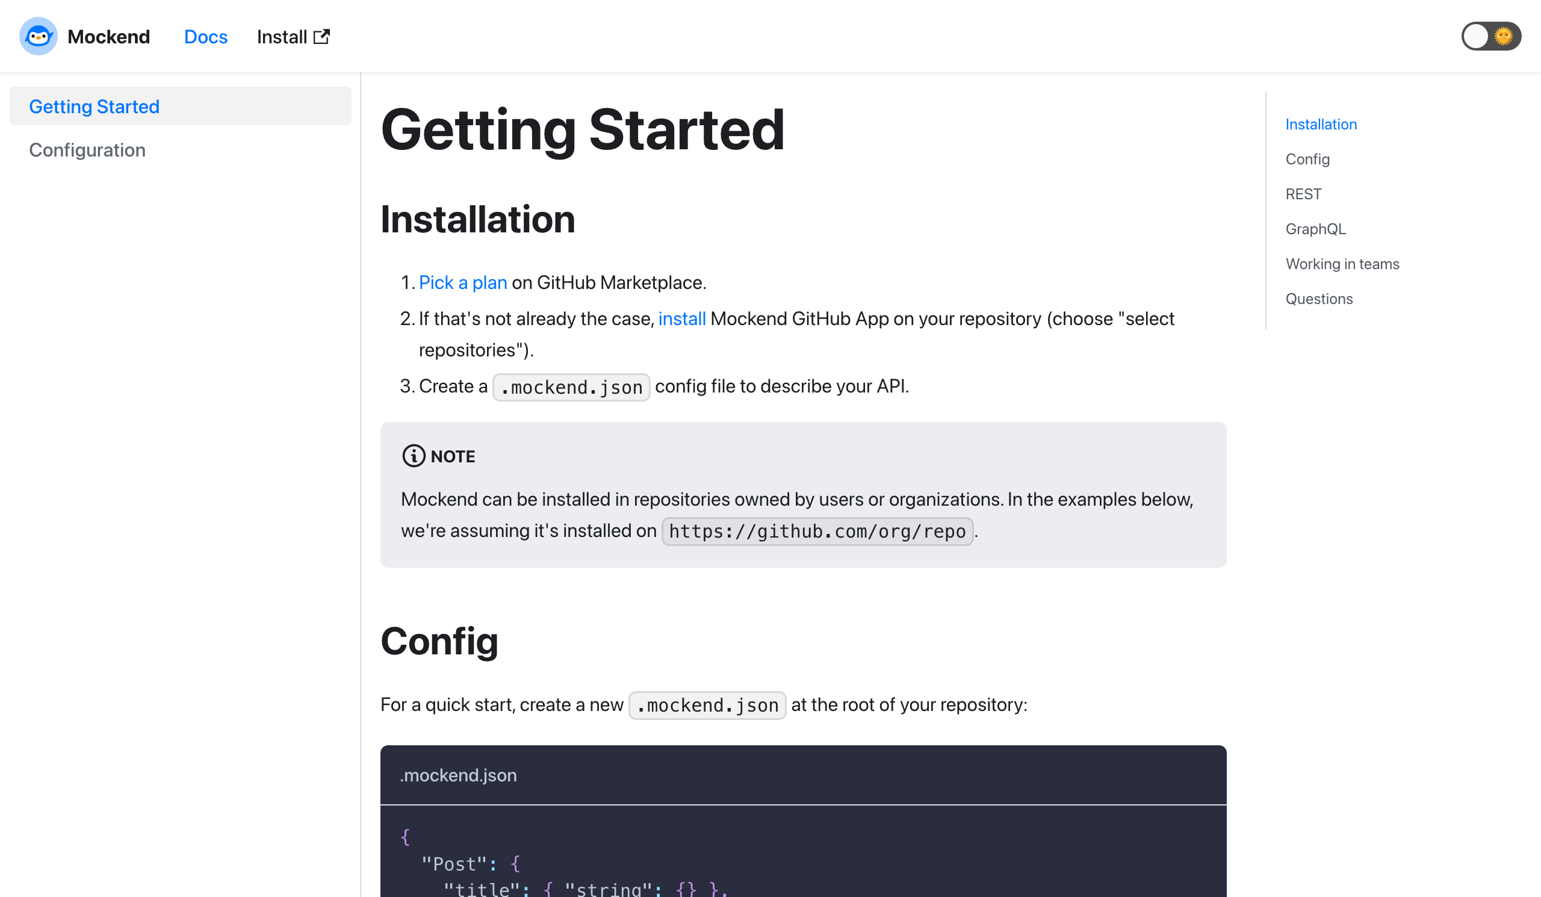This screenshot has width=1541, height=897.
Task: Click the '.mockend.json' code in quick start sentence
Action: pyautogui.click(x=707, y=705)
